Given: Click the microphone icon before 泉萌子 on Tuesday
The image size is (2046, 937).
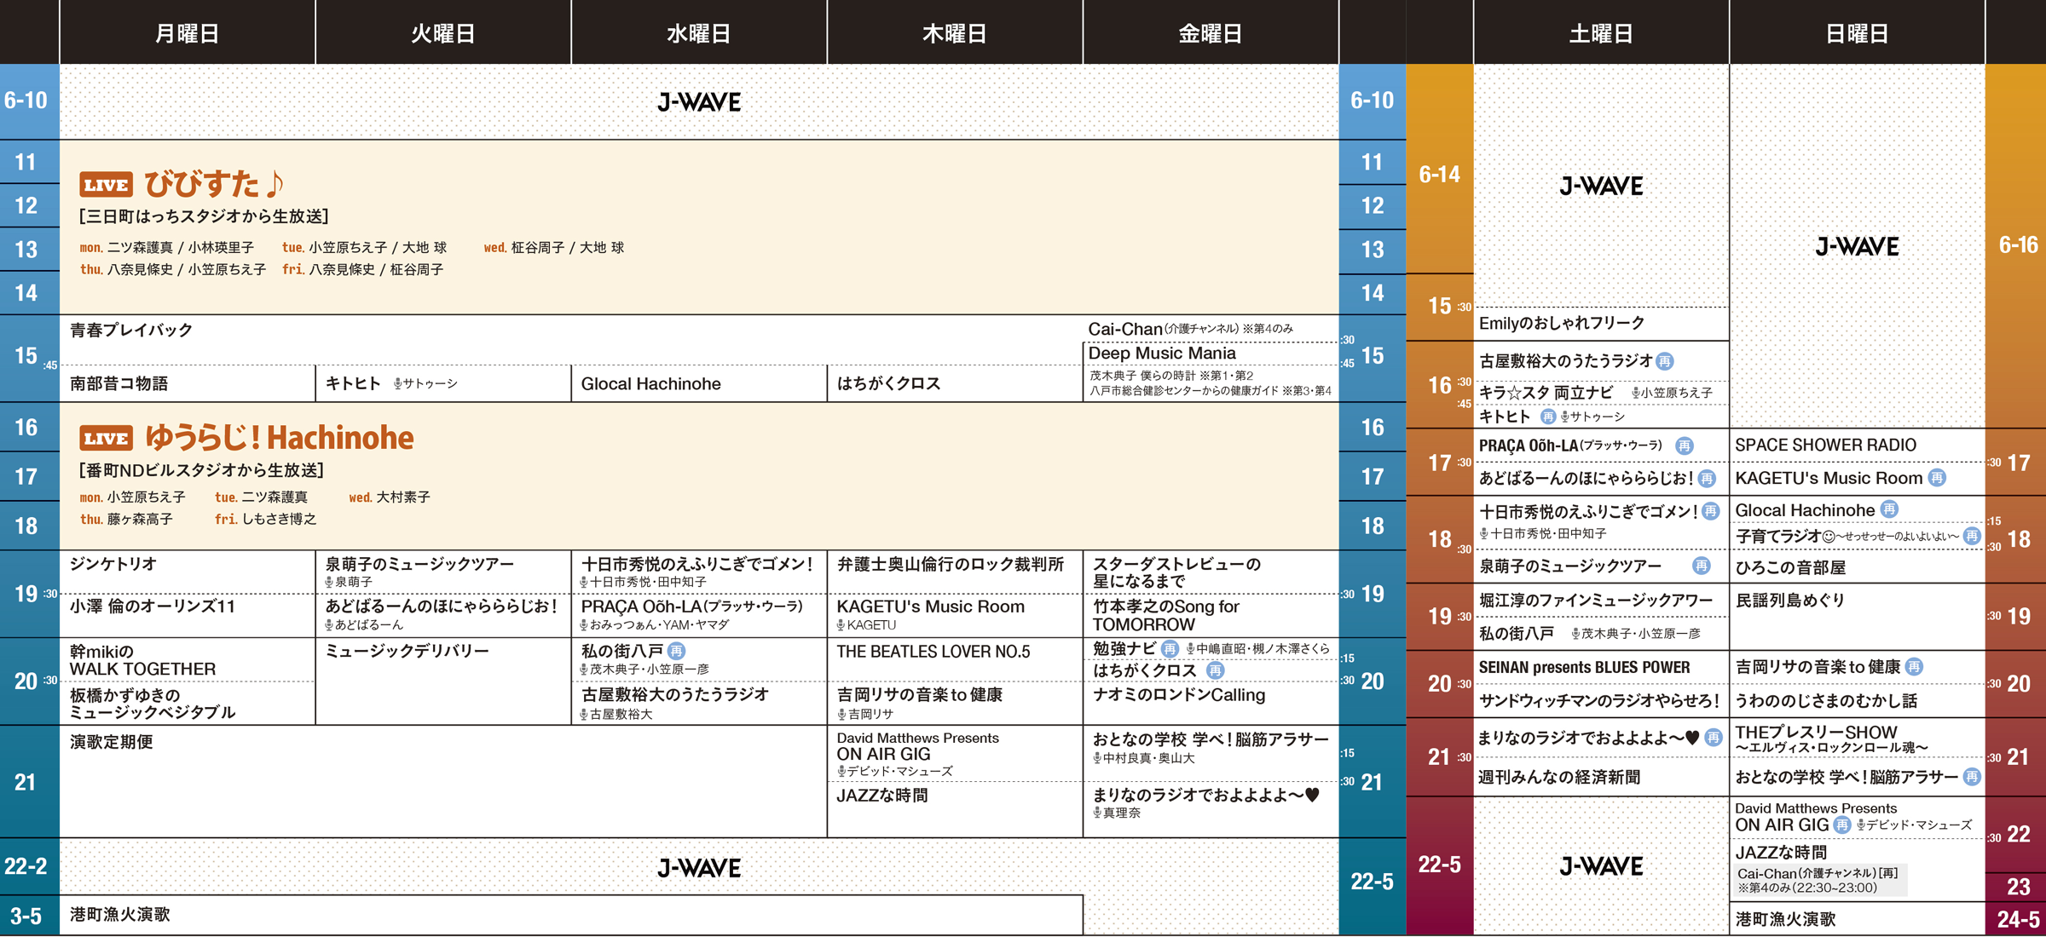Looking at the screenshot, I should coord(329,583).
